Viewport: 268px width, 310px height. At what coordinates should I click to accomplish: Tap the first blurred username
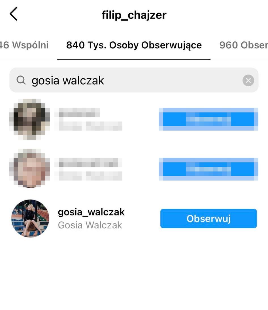[77, 113]
